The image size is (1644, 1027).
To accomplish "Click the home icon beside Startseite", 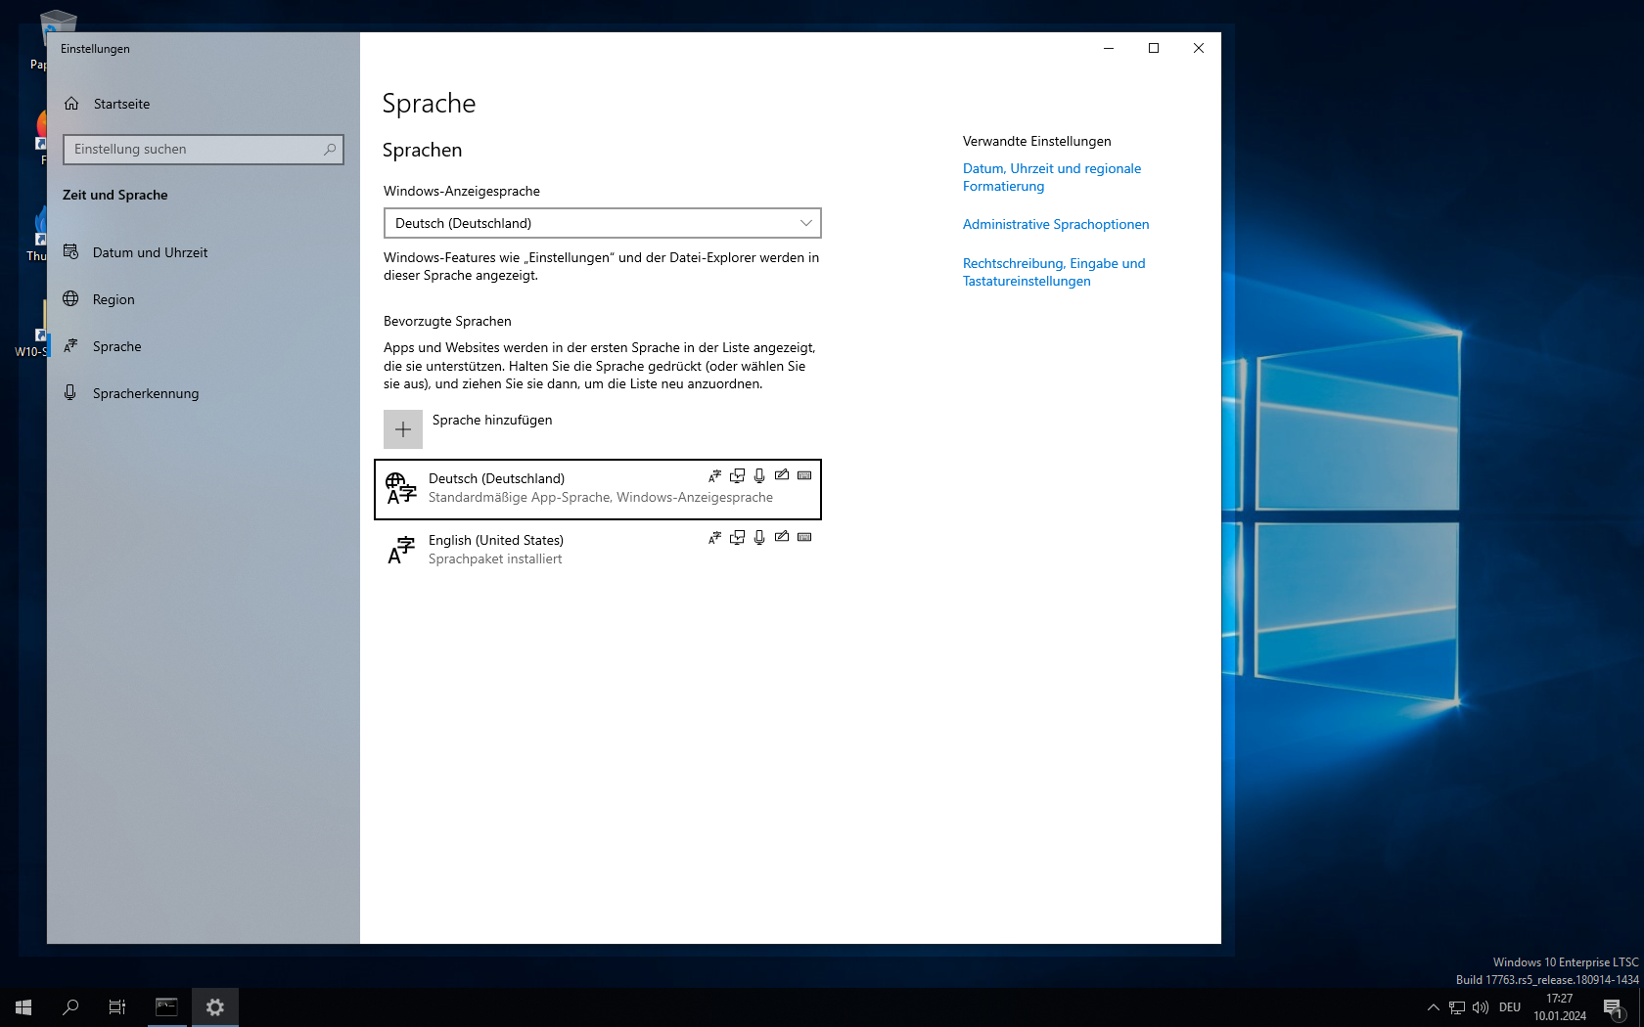I will pyautogui.click(x=71, y=104).
